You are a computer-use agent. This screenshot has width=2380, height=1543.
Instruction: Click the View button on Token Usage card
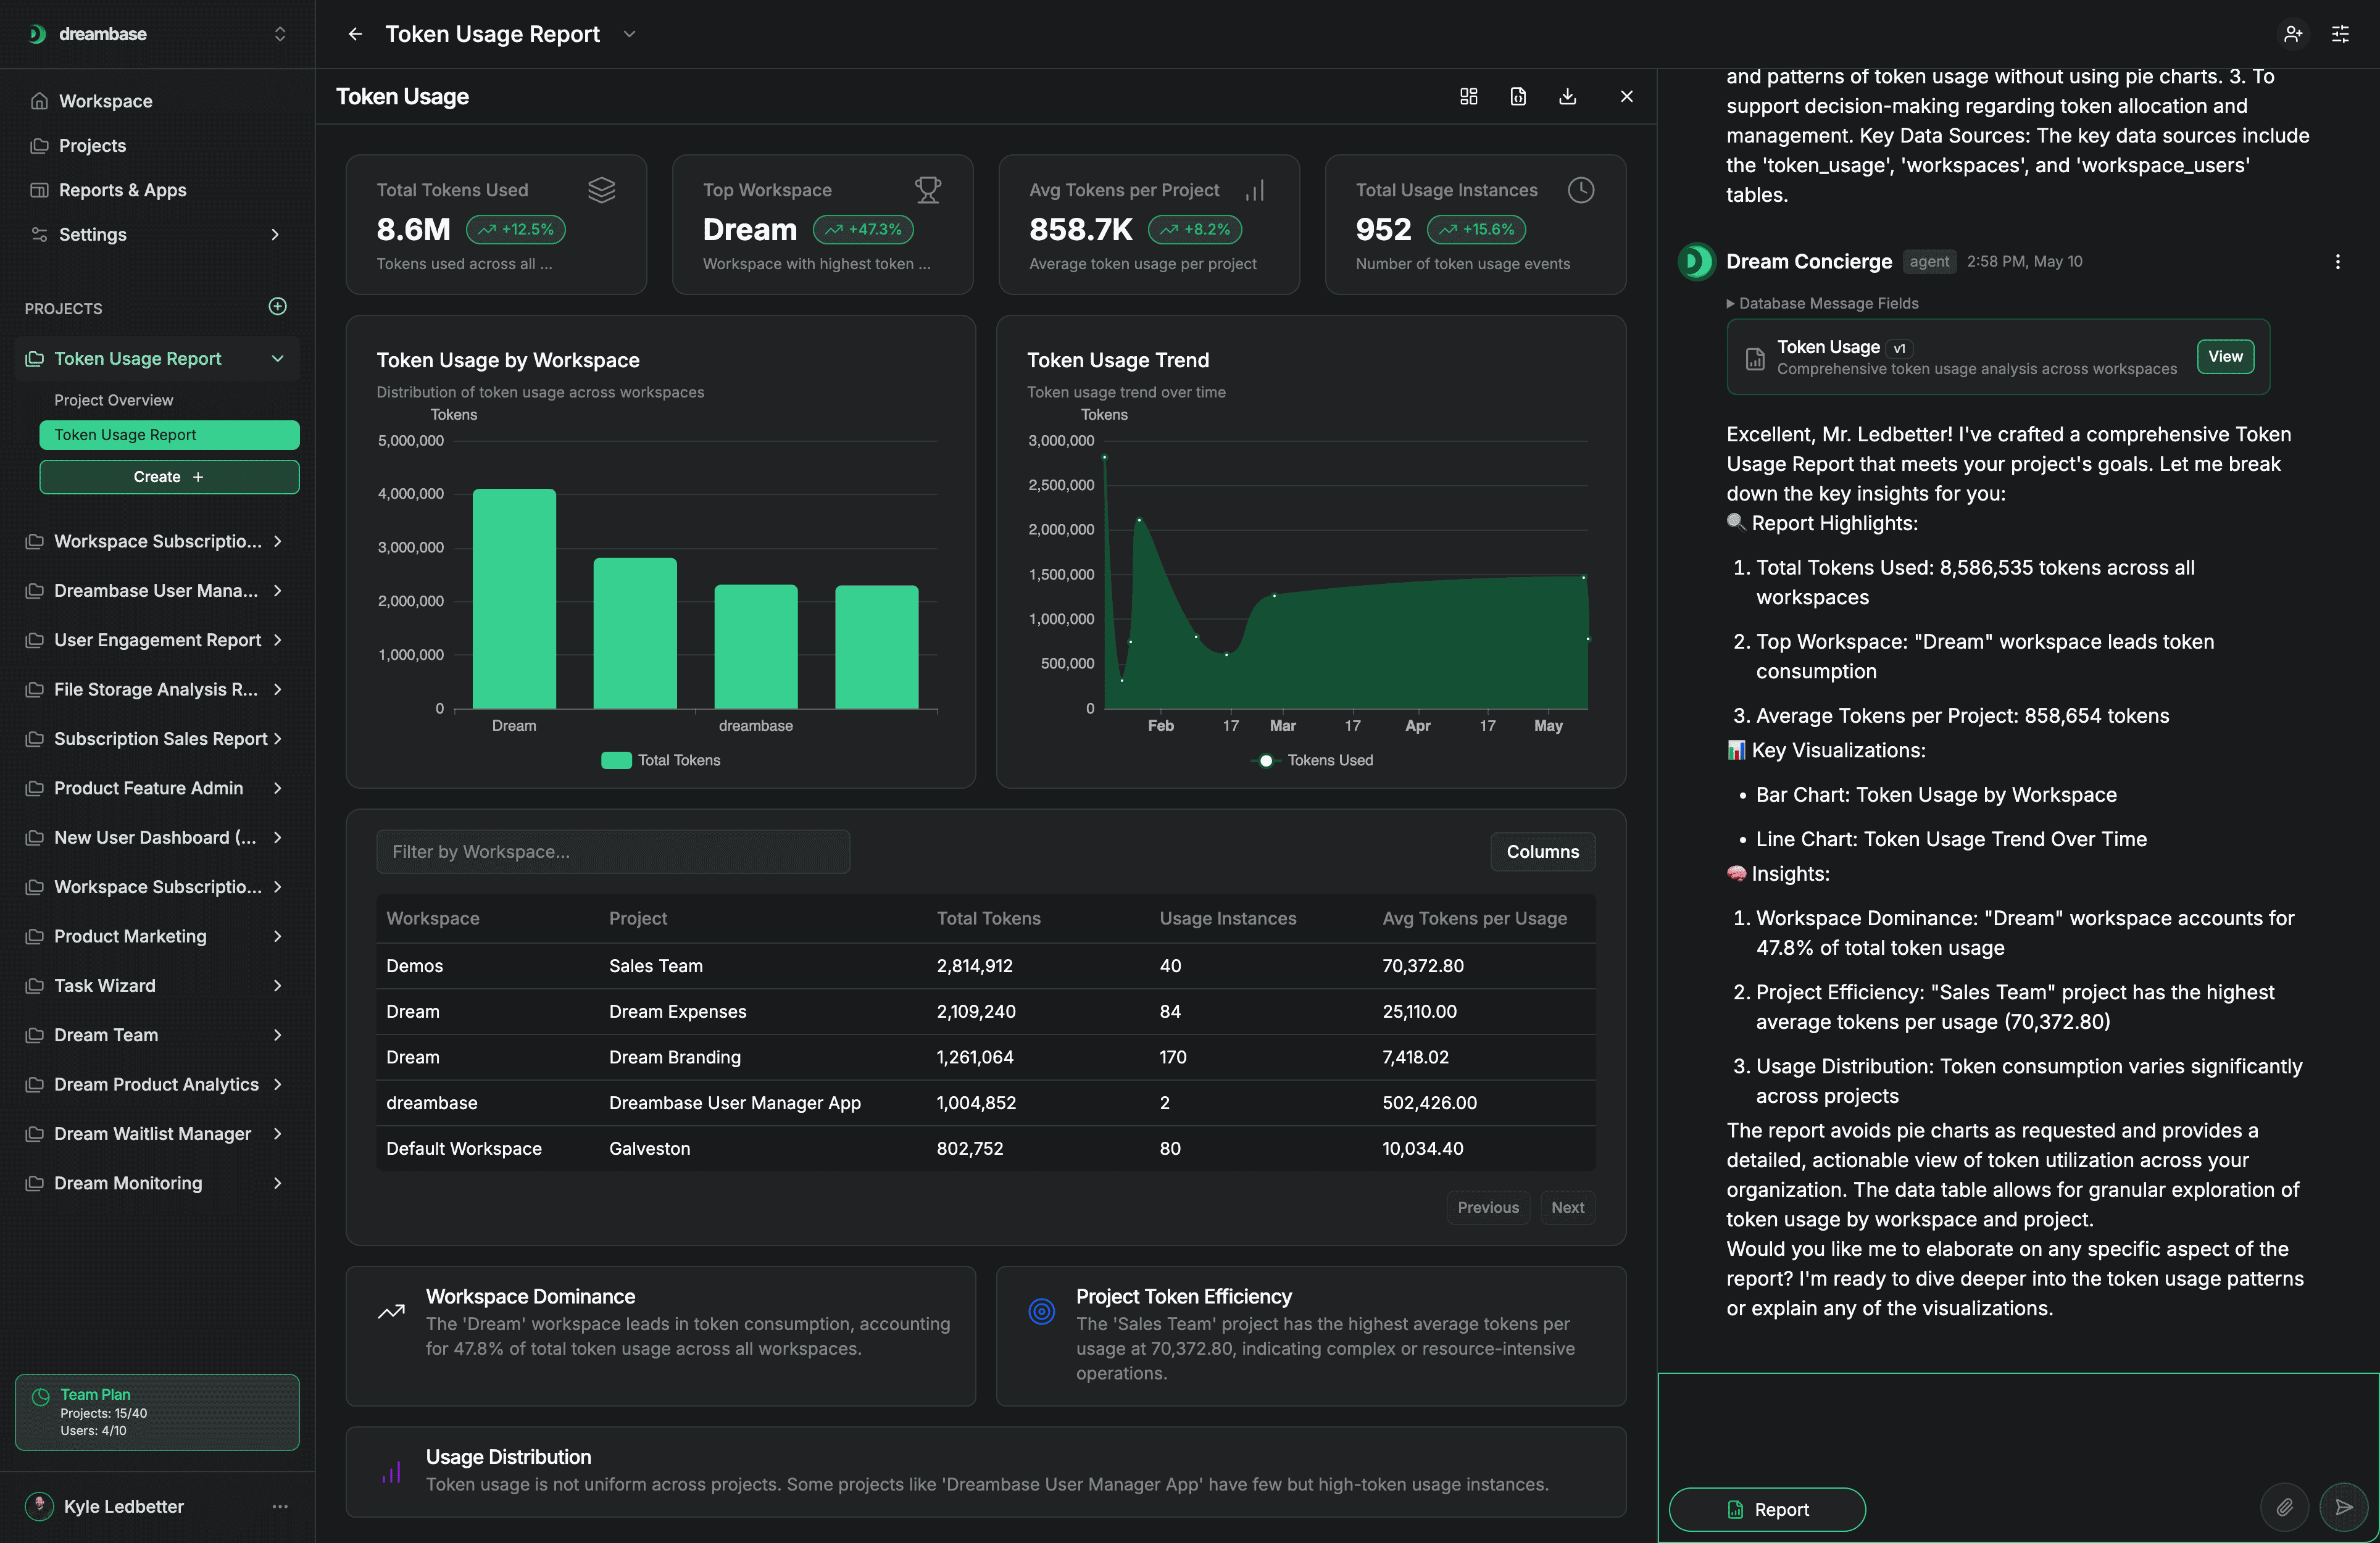point(2225,356)
